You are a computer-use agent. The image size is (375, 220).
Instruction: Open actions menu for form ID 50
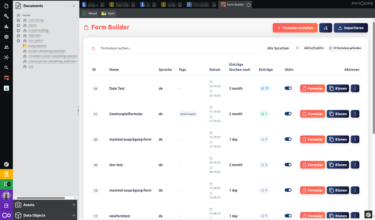pyautogui.click(x=355, y=139)
